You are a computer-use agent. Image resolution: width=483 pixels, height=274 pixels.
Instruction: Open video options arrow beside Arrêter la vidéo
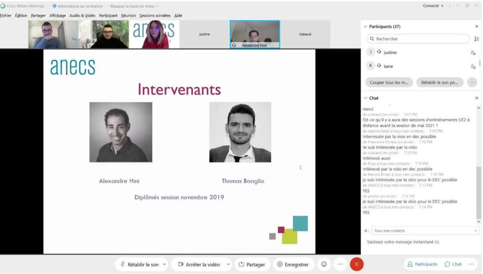tap(228, 264)
